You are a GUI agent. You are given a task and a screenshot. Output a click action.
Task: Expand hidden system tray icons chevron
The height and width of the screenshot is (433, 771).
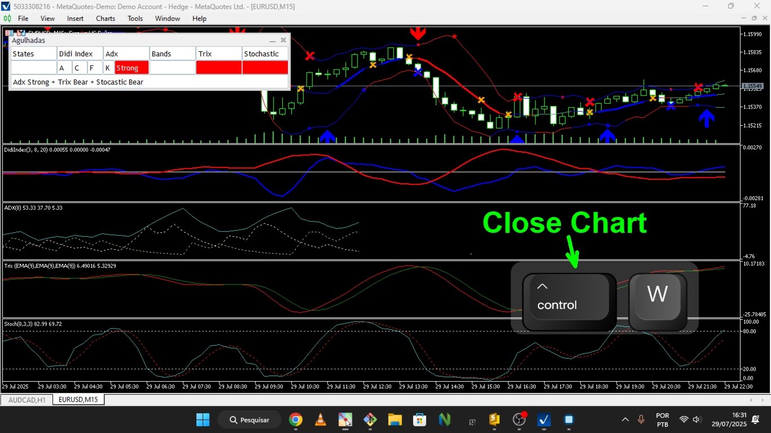click(x=625, y=419)
